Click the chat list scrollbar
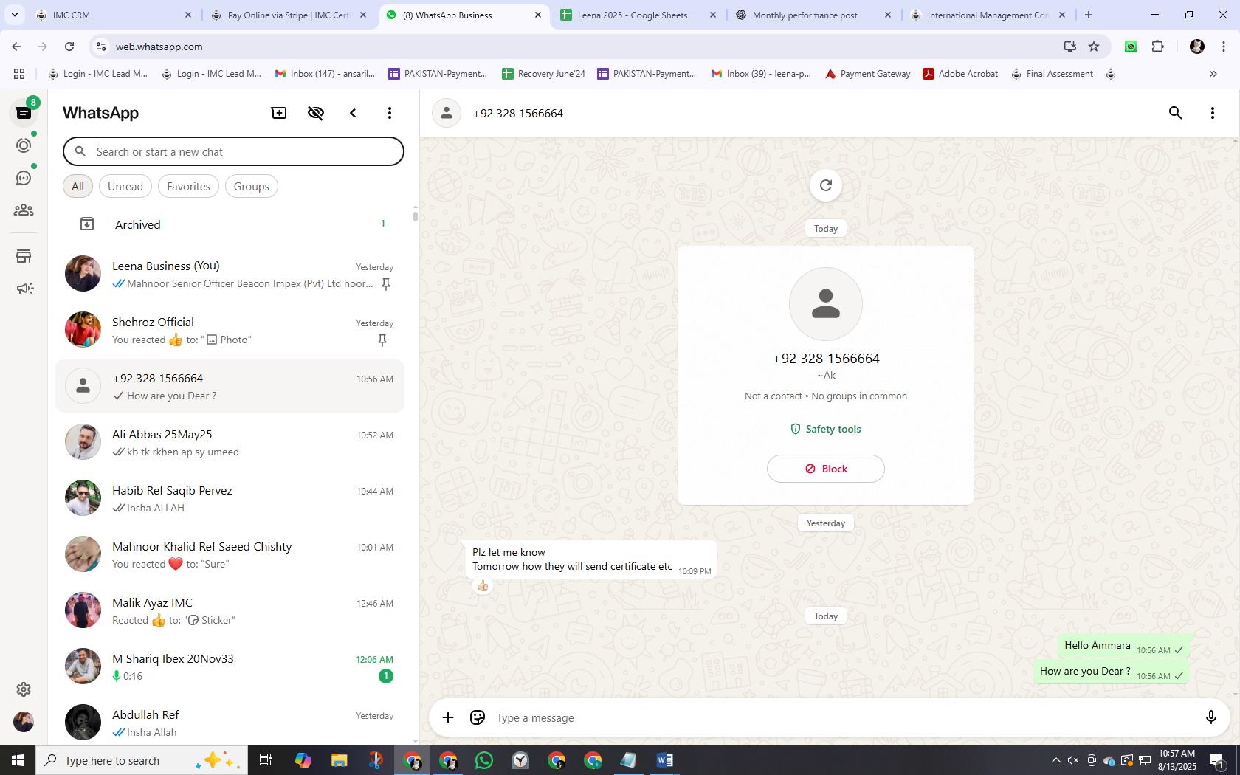This screenshot has width=1240, height=775. [x=416, y=216]
